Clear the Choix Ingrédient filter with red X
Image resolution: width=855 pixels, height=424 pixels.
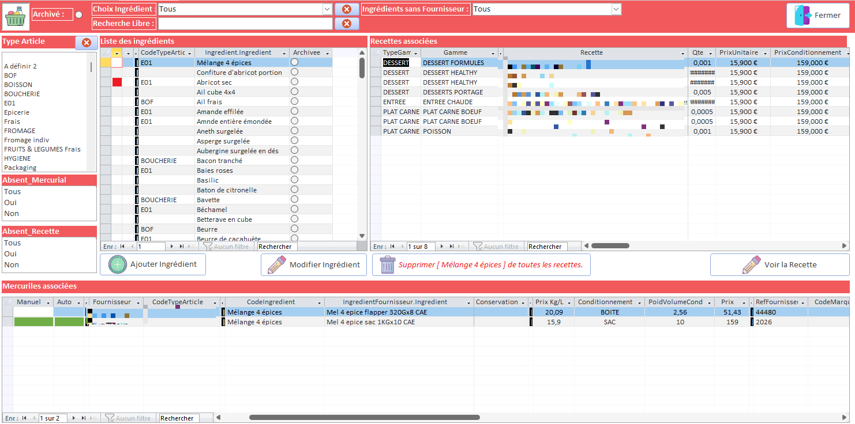[346, 9]
